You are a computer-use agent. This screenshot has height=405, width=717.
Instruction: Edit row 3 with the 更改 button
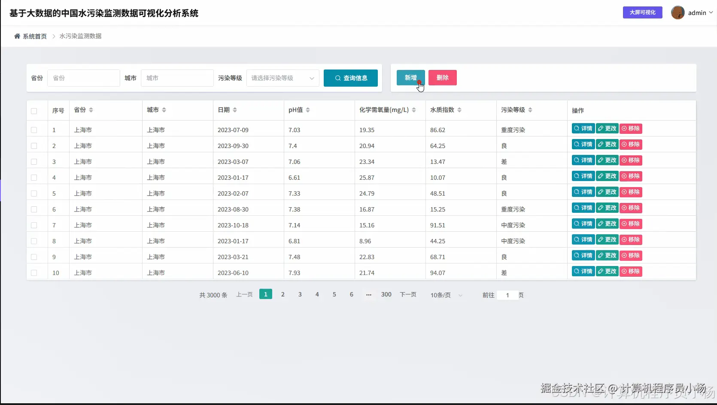coord(607,160)
